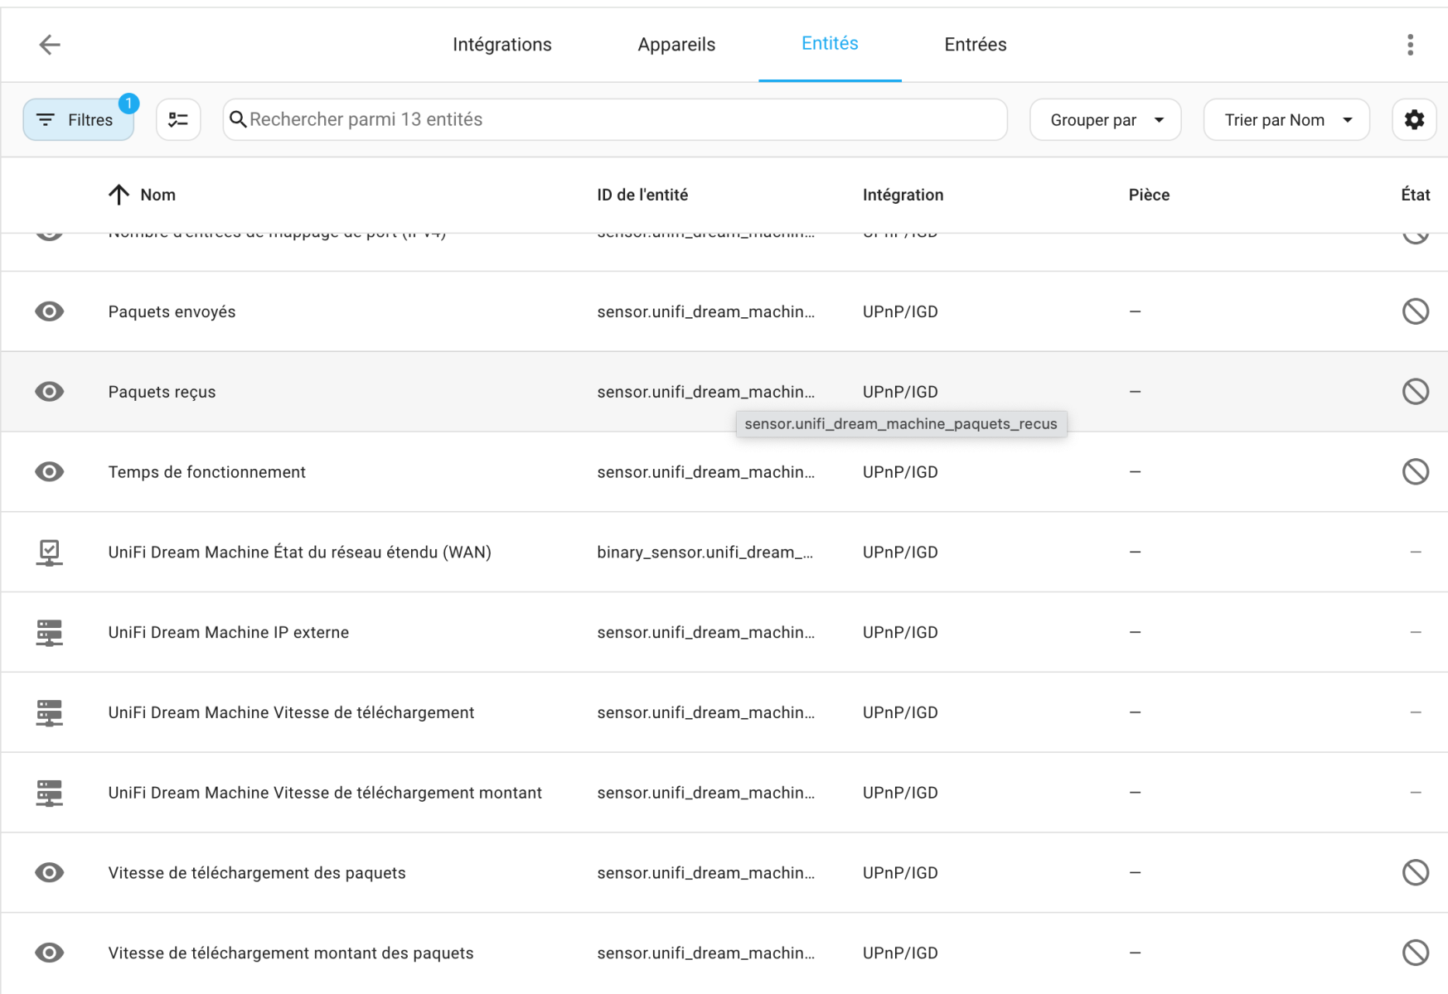Open the Trier par Nom dropdown
The height and width of the screenshot is (994, 1448).
pos(1286,120)
